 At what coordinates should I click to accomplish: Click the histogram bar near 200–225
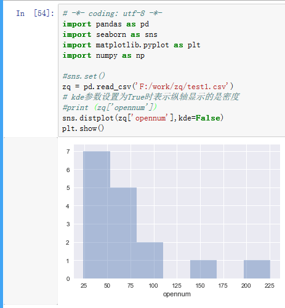[x=257, y=269]
